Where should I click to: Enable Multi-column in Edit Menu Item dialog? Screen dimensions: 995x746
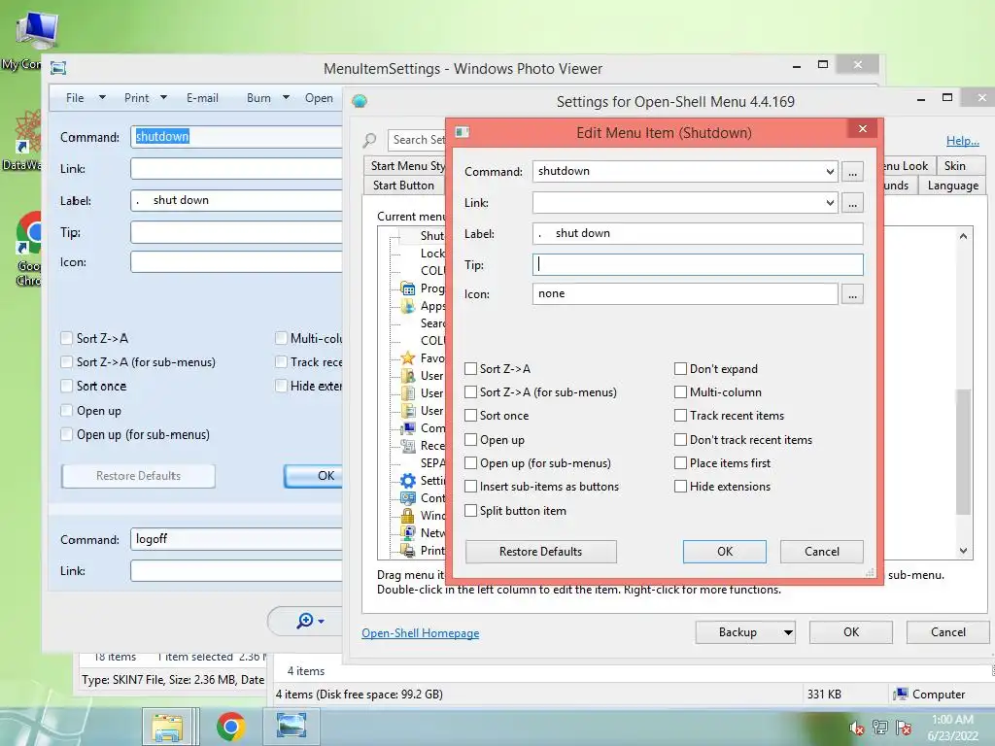pyautogui.click(x=680, y=392)
